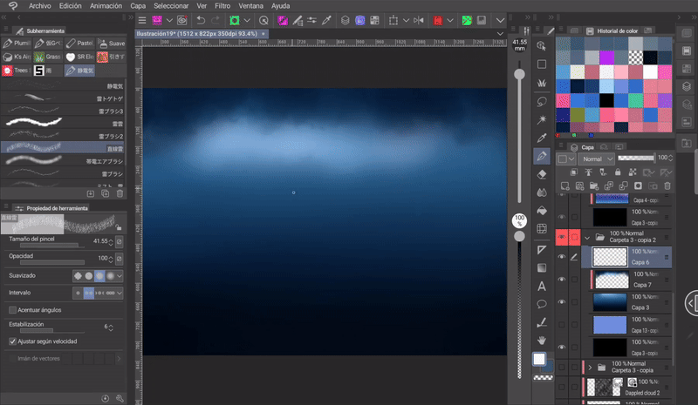Open the layer blending mode Normal dropdown
This screenshot has height=405, width=698.
597,159
